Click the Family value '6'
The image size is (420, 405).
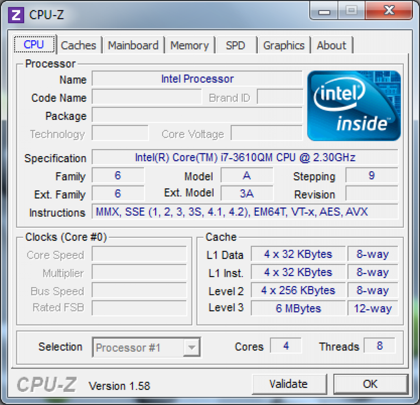(x=118, y=176)
